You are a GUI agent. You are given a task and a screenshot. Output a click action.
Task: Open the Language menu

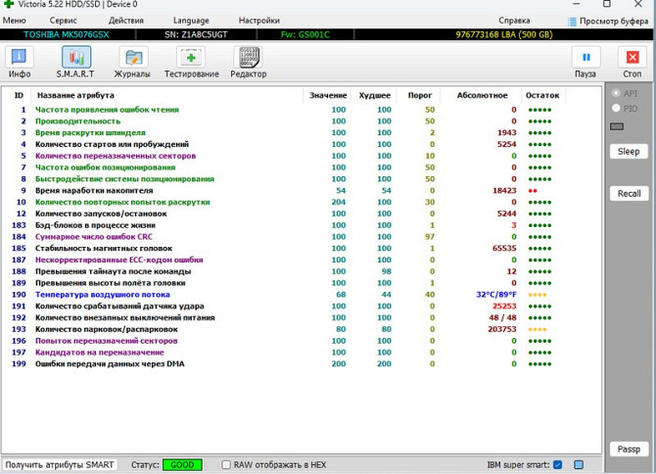tap(191, 21)
